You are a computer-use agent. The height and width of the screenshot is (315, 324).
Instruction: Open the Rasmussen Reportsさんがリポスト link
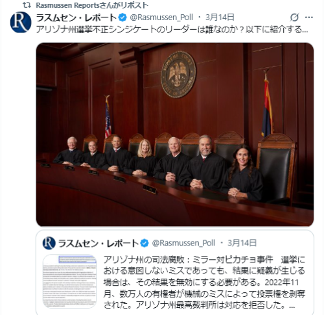tap(92, 5)
